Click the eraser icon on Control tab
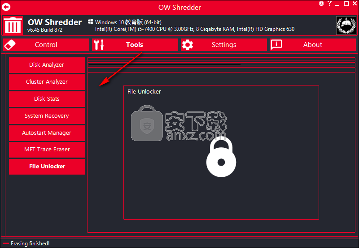359x248 pixels. point(9,44)
